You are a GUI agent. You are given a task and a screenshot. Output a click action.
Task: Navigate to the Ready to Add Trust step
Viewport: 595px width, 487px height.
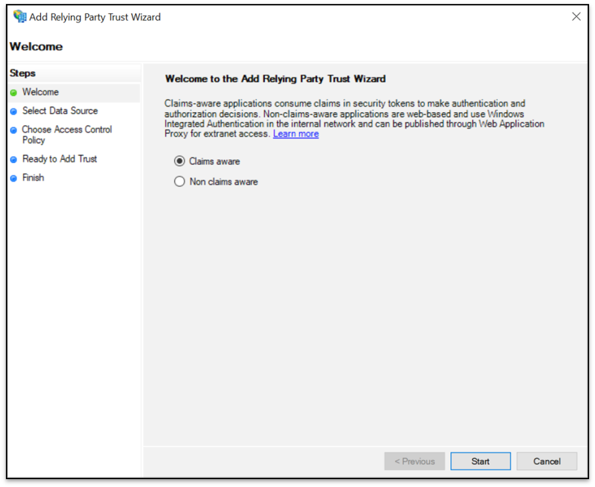(x=59, y=159)
